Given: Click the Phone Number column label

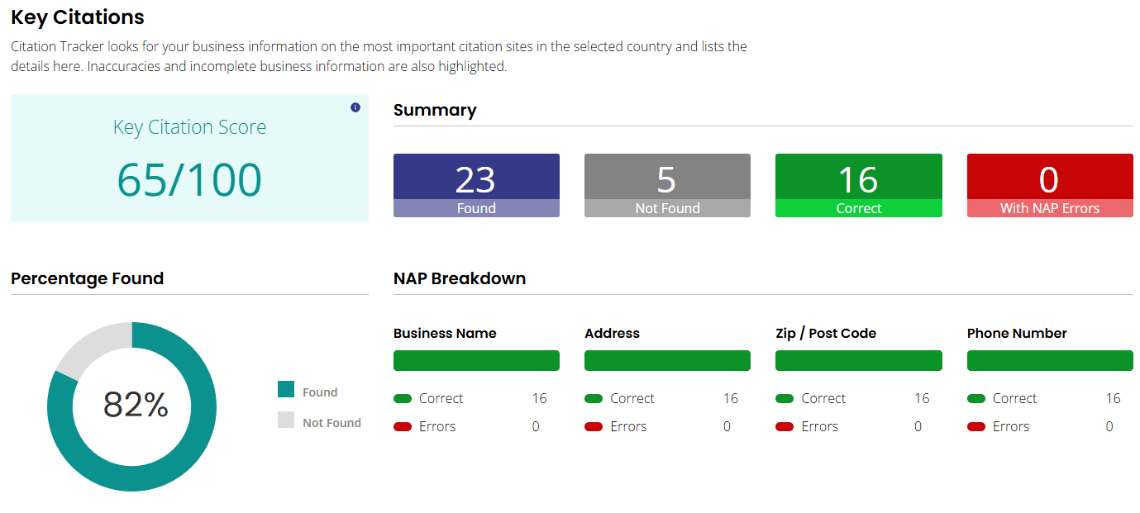Looking at the screenshot, I should click(x=1017, y=334).
